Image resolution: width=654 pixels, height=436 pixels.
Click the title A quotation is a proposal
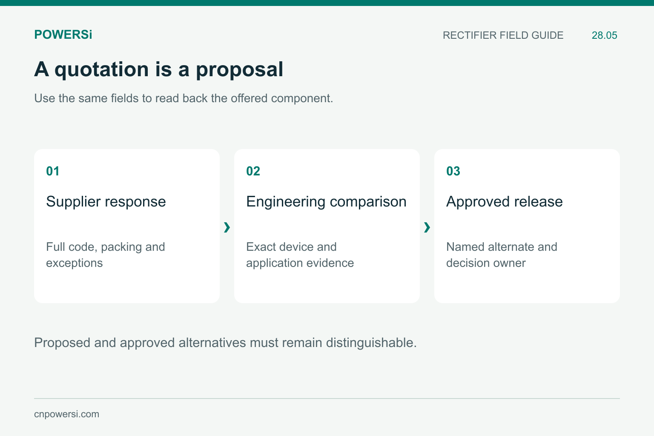pyautogui.click(x=158, y=69)
